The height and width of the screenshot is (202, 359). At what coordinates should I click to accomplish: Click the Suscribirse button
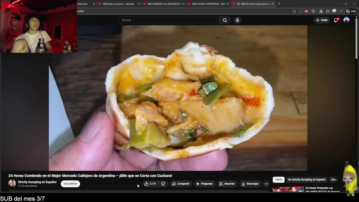[x=70, y=184]
